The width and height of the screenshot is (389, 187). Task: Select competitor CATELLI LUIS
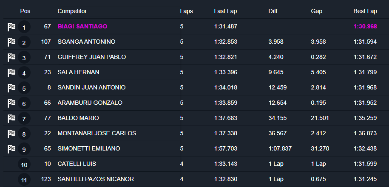(x=77, y=164)
